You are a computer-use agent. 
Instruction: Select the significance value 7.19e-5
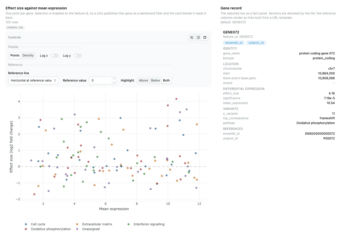329,98
